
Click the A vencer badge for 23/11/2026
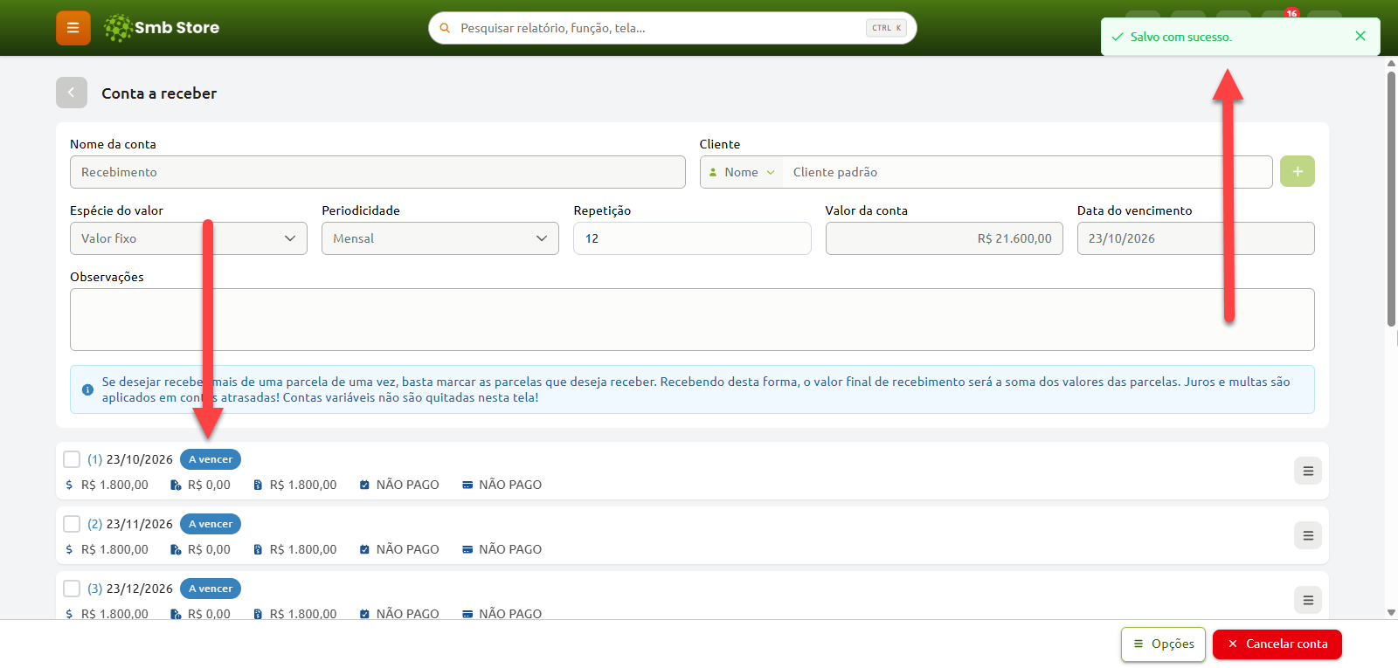click(x=211, y=524)
